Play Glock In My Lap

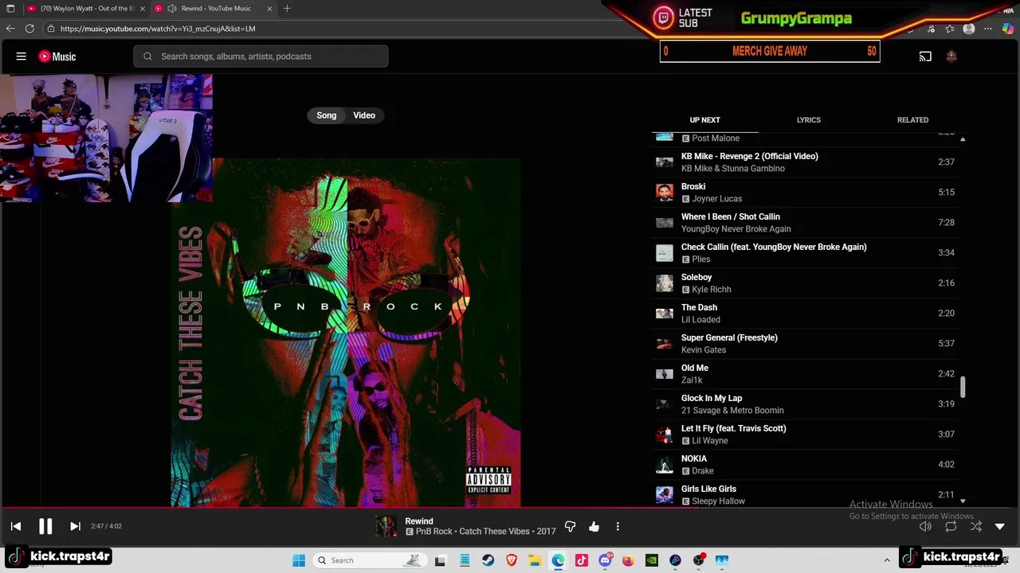tap(805, 404)
